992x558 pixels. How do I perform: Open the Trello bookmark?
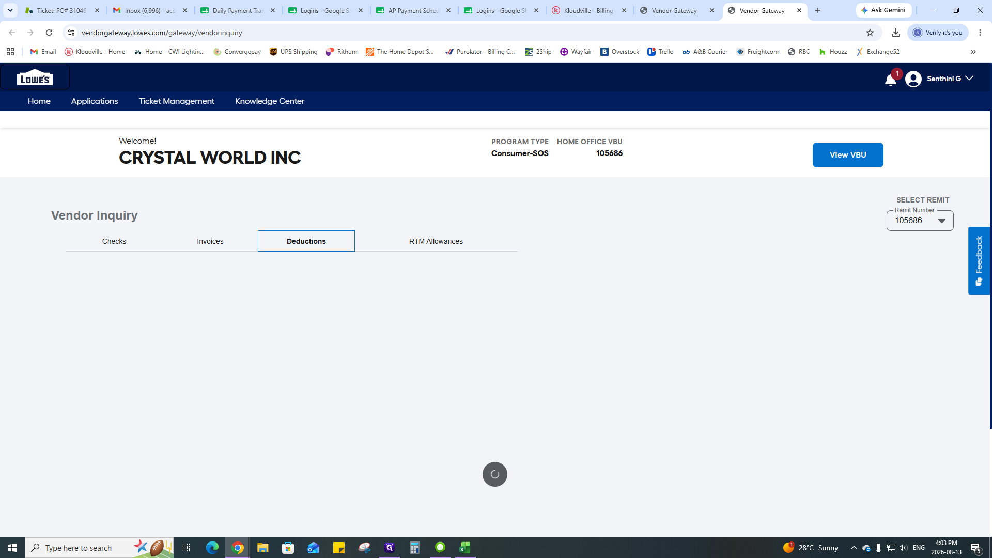click(660, 52)
